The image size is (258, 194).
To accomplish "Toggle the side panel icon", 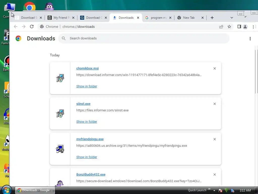I will (239, 27).
